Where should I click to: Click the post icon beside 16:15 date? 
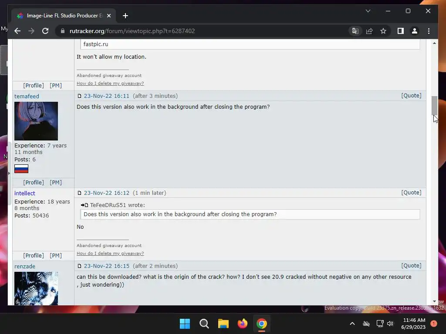[79, 266]
